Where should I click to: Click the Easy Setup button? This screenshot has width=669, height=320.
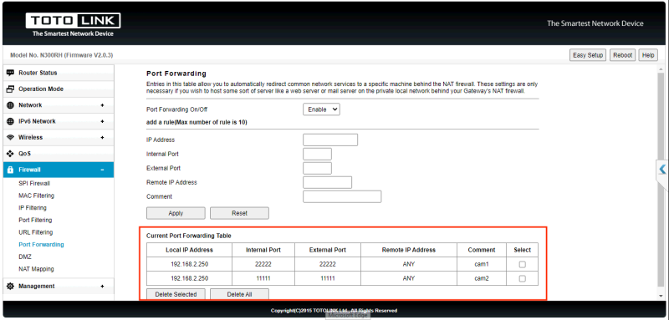coord(588,55)
